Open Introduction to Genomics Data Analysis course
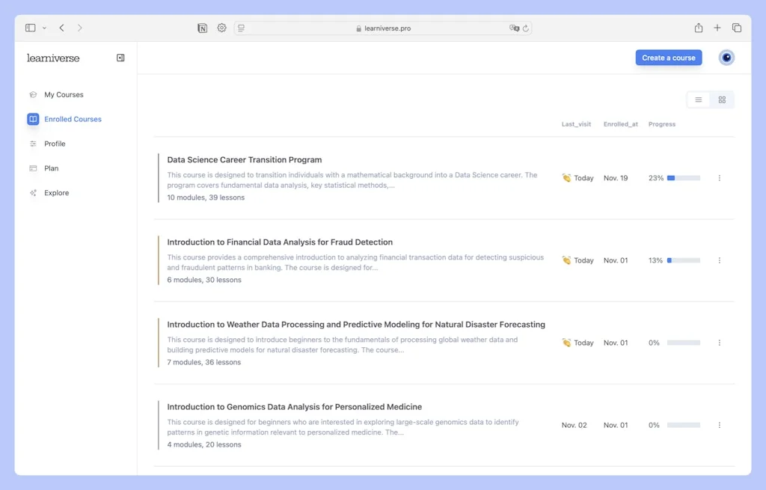Viewport: 766px width, 490px height. click(x=294, y=407)
